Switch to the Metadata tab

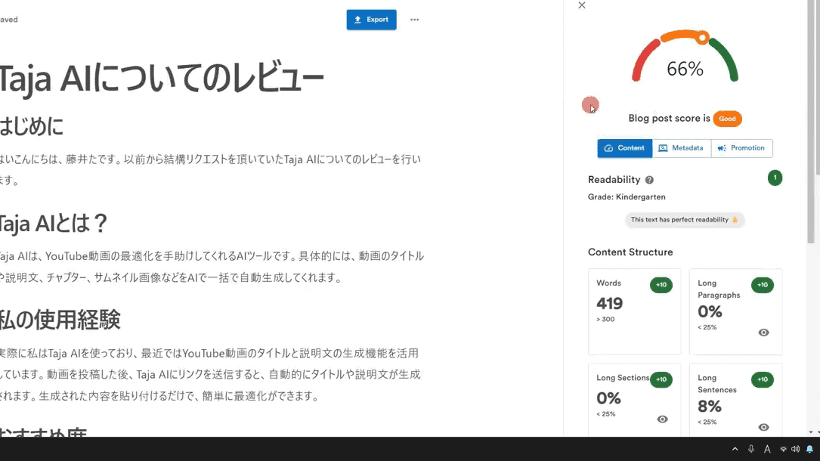tap(682, 148)
